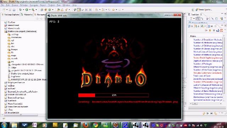
Task: Click the Debug bug icon
Action: click(x=21, y=10)
